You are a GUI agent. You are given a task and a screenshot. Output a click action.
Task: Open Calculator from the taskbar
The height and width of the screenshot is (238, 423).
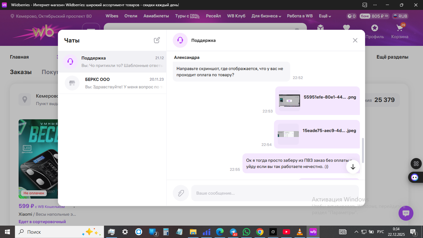[166, 232]
